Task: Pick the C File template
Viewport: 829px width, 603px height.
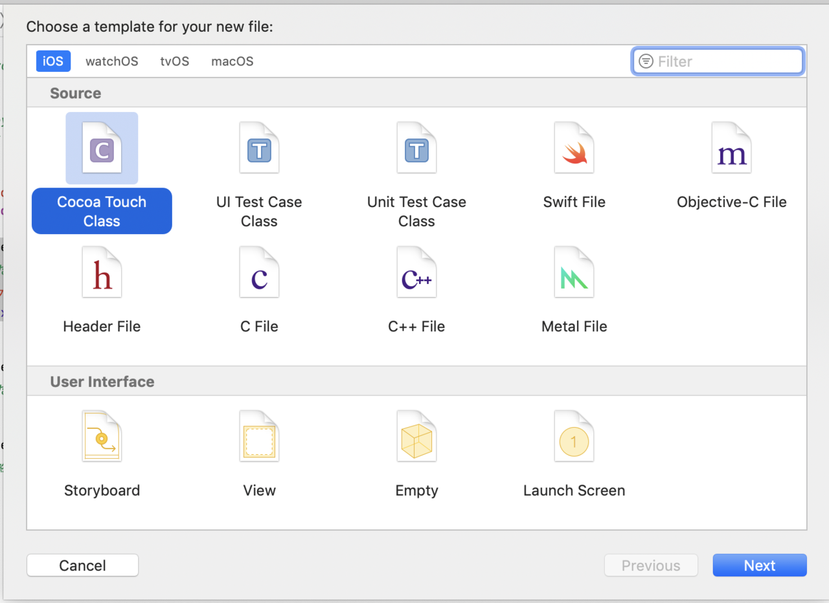Action: pyautogui.click(x=259, y=273)
